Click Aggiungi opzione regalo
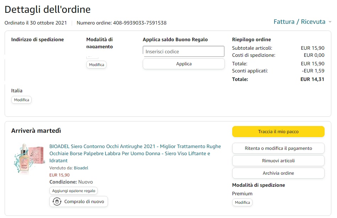337x218 pixels. (74, 191)
